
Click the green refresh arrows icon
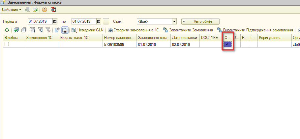point(7,30)
